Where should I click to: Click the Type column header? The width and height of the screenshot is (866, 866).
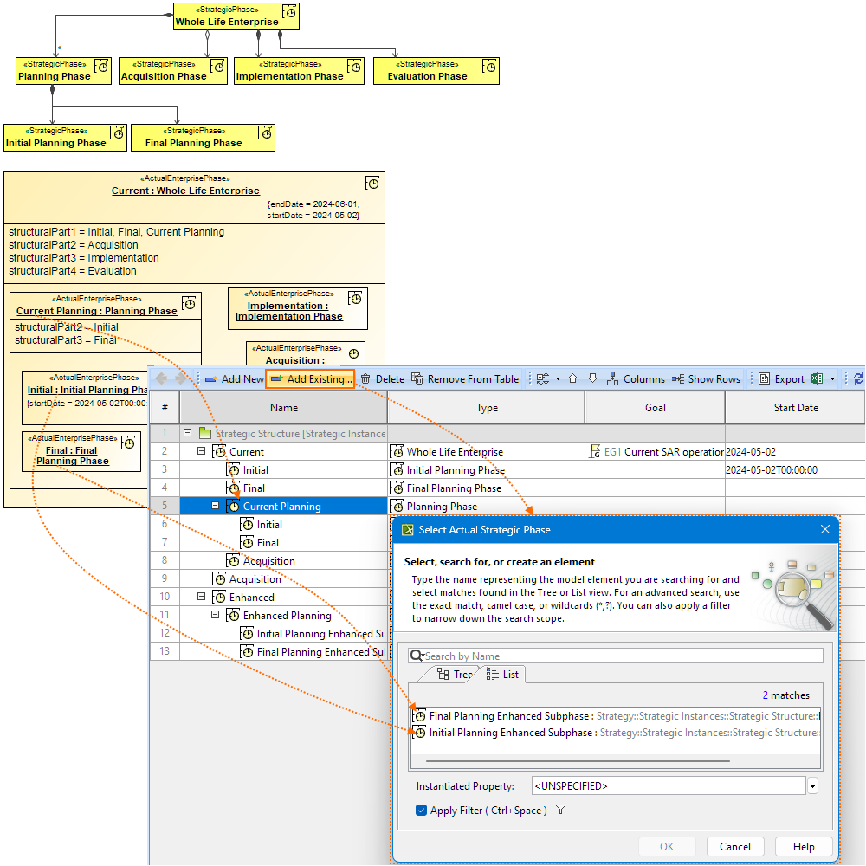point(487,408)
